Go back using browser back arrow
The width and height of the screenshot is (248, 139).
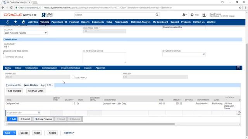3,8
